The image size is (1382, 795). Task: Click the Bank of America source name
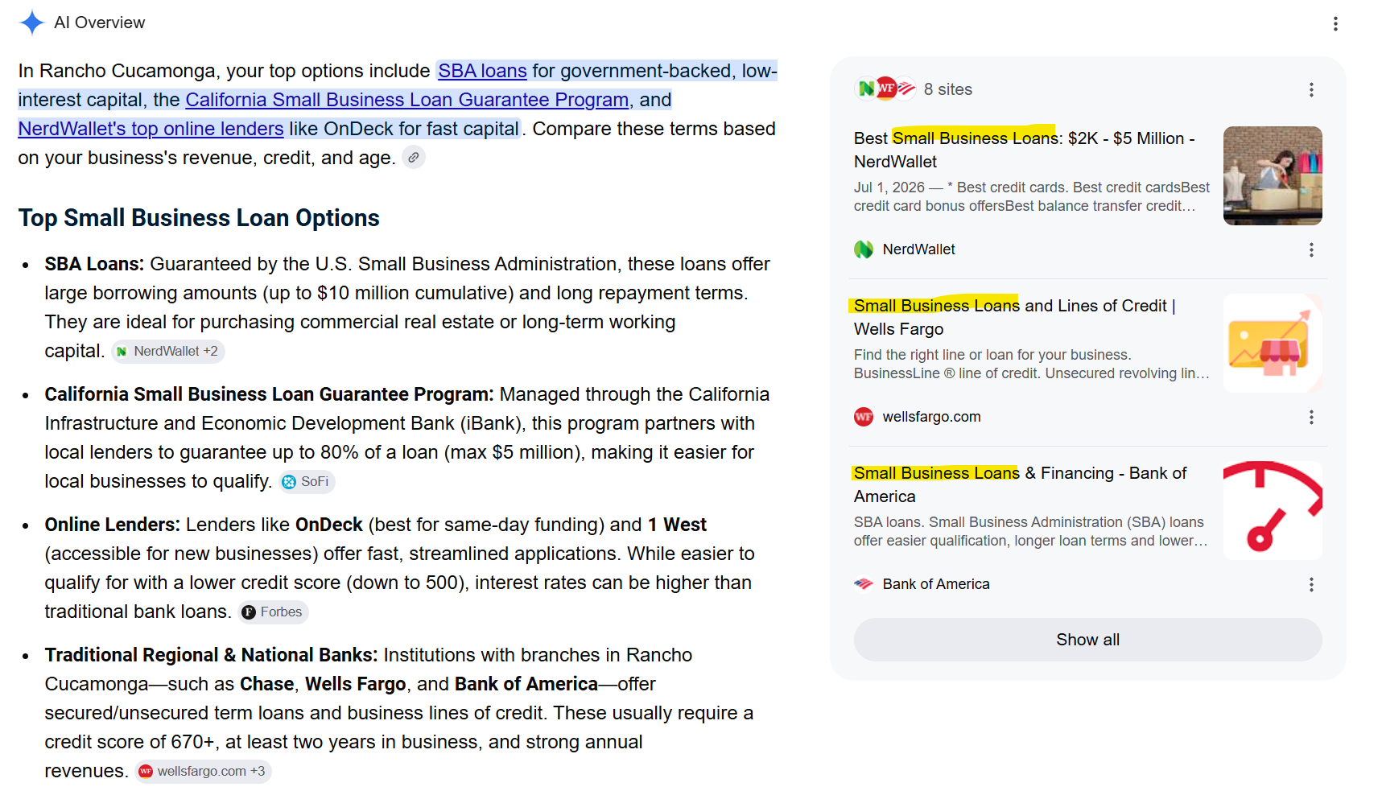(x=936, y=584)
